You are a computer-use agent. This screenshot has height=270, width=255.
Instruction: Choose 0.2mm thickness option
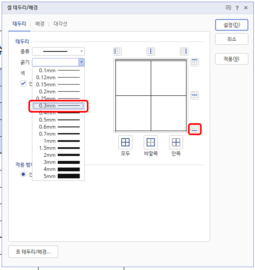(58, 92)
